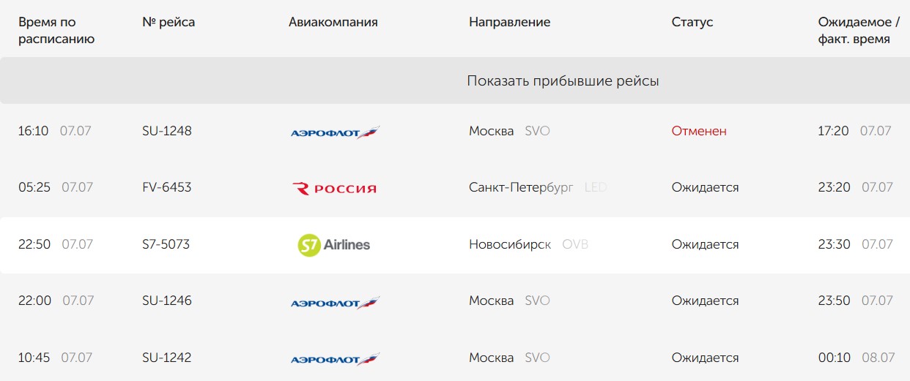Click S7 Airlines logo
Viewport: 910px width, 381px height.
click(x=334, y=245)
